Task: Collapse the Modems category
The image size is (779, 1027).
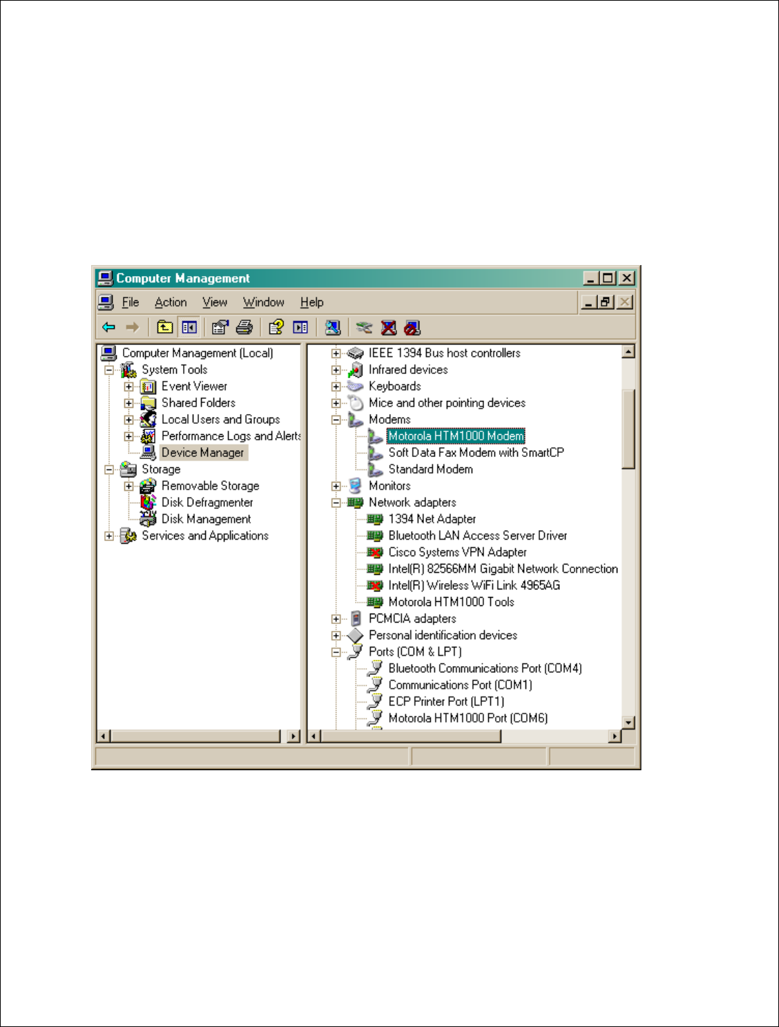Action: click(x=336, y=420)
